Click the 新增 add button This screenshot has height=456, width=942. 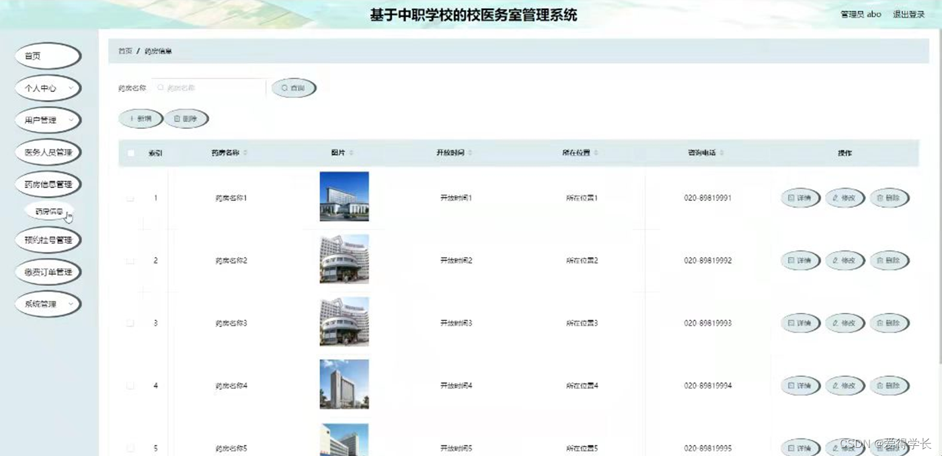[141, 119]
